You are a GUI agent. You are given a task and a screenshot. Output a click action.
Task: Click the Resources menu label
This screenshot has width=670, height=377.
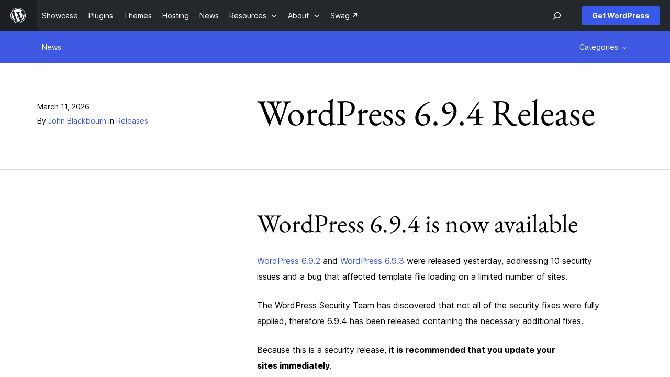pos(248,16)
